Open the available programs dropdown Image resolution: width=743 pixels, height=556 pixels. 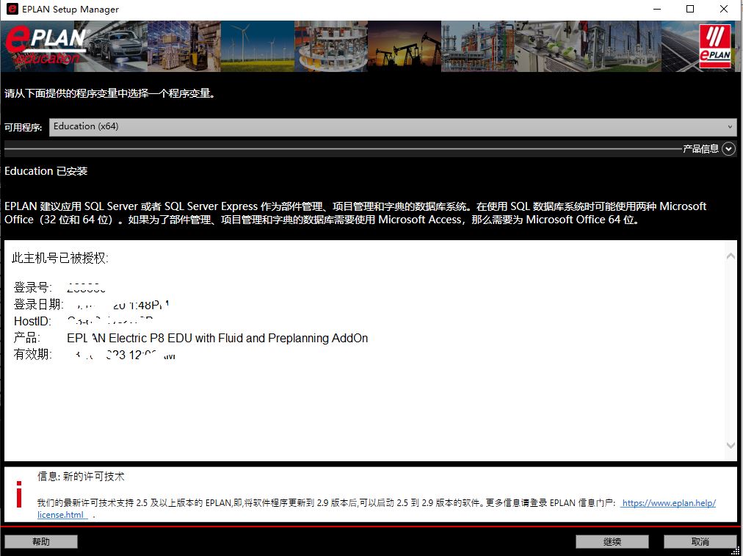point(393,127)
